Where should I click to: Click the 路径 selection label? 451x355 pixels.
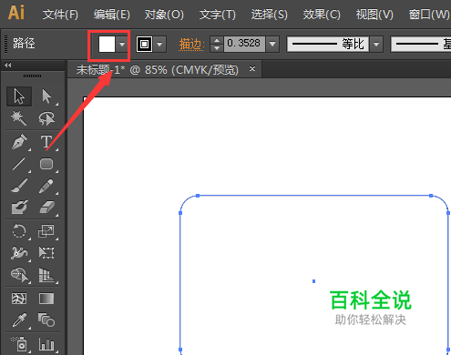pos(24,44)
